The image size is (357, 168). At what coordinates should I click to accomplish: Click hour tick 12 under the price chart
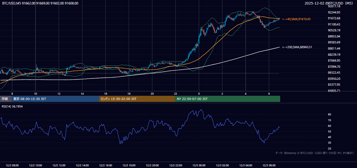tap(59, 94)
